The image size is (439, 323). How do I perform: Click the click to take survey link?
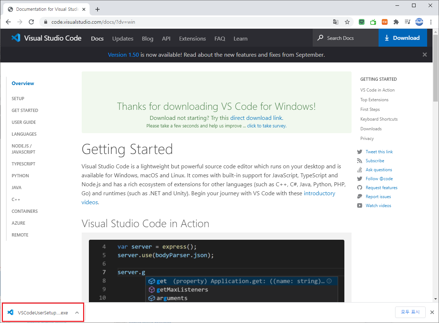coord(266,126)
